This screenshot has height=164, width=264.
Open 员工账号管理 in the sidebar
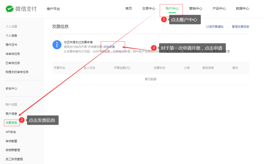14,159
